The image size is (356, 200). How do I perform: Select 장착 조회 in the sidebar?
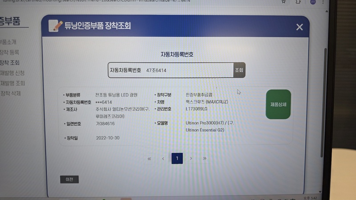(x=10, y=63)
